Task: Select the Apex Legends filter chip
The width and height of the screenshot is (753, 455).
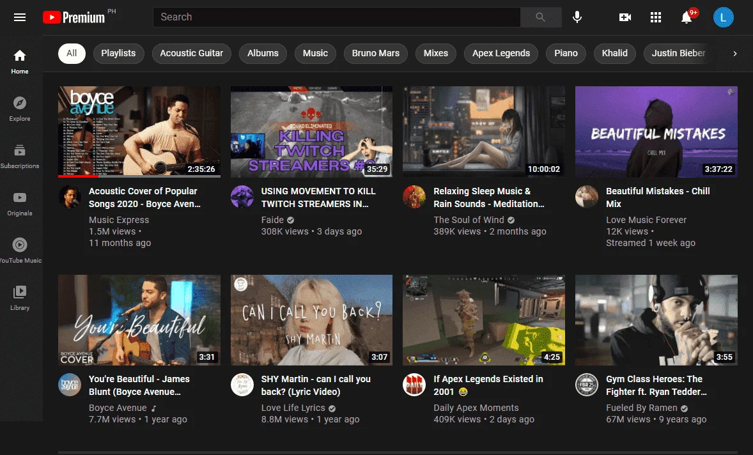Action: (x=501, y=53)
